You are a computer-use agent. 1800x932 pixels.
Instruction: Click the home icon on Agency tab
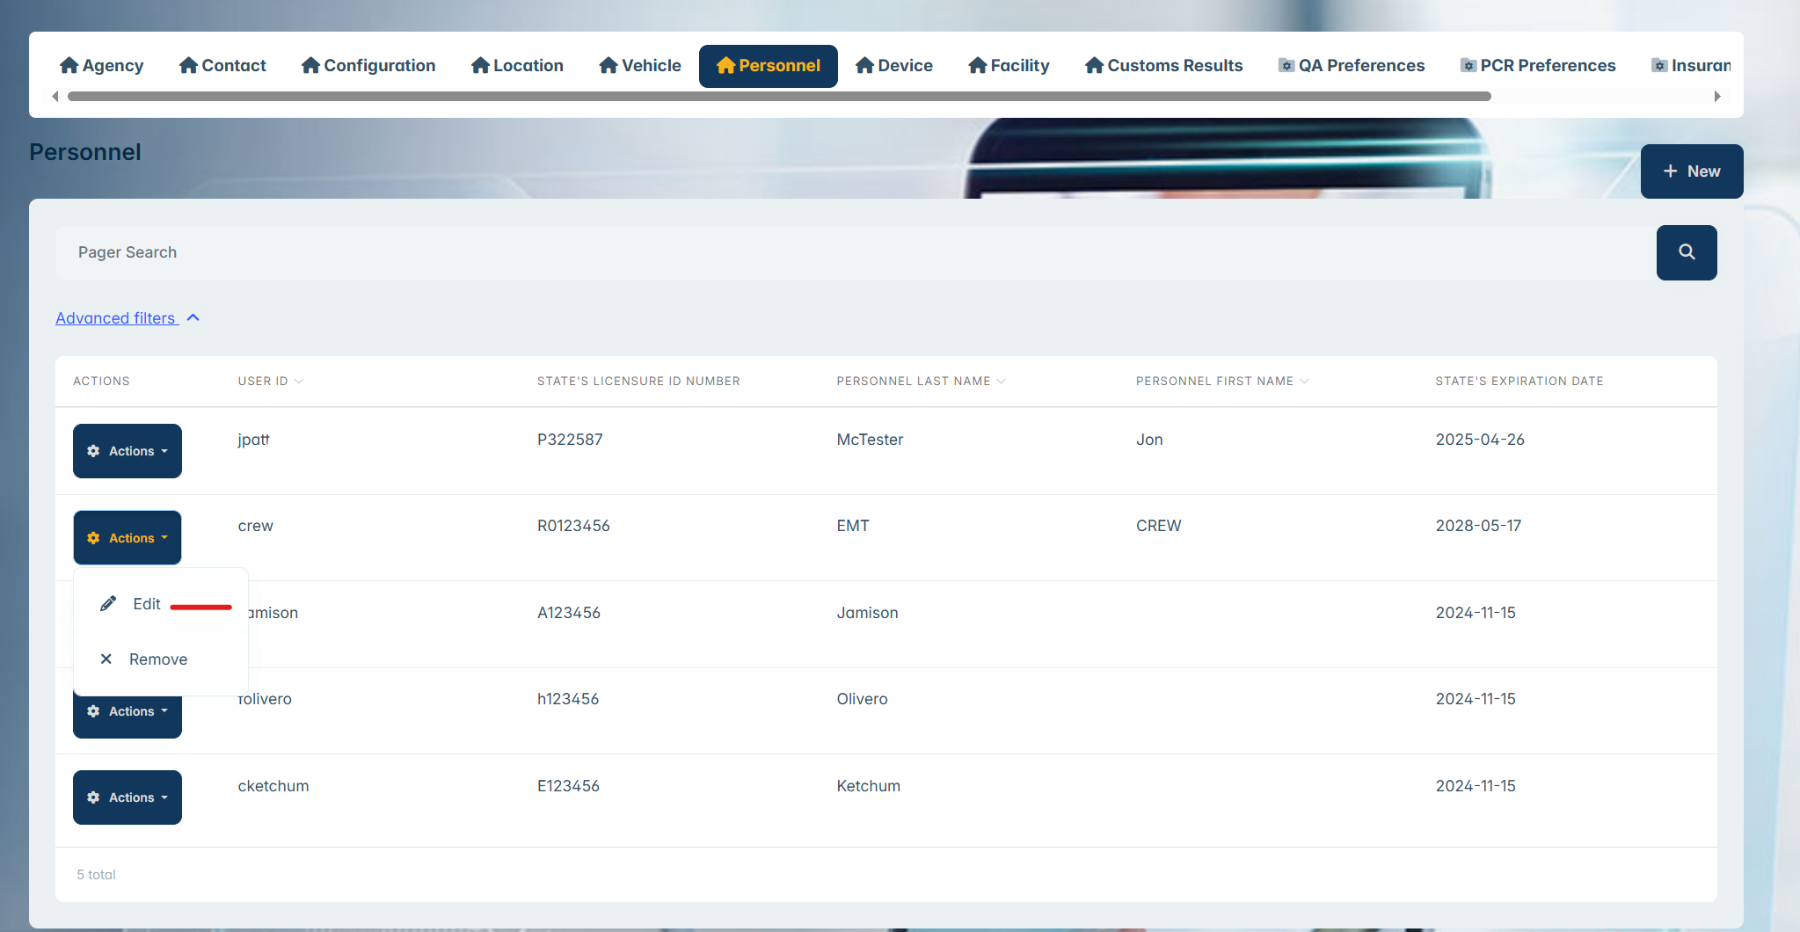69,65
